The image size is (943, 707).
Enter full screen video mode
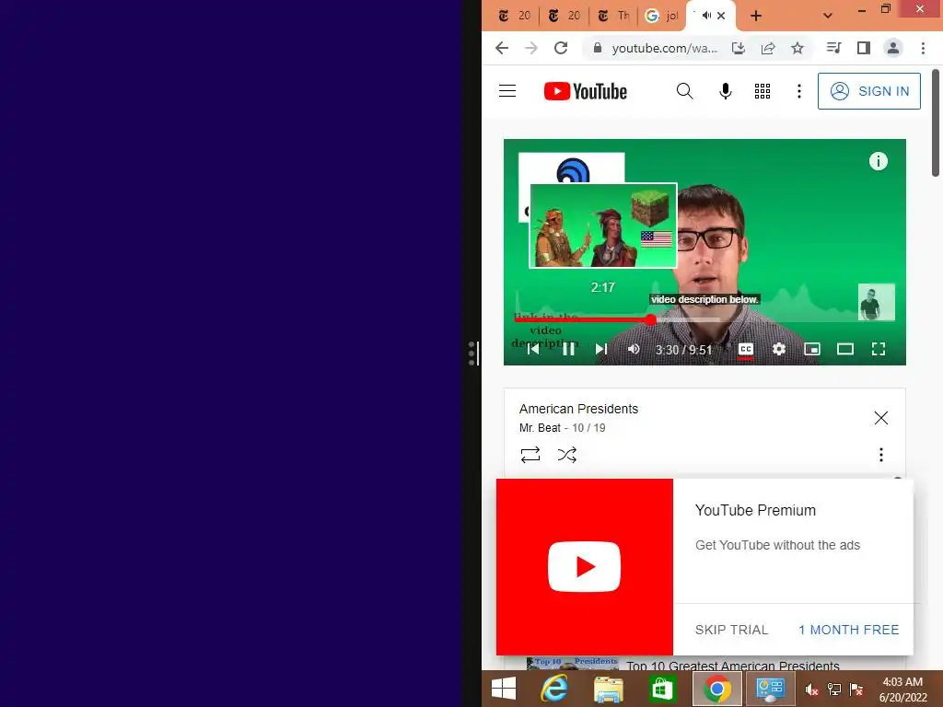[x=878, y=349]
